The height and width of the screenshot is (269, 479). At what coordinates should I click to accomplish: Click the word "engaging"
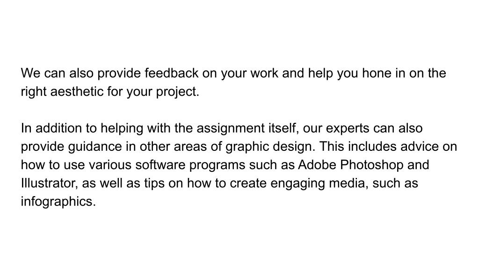(x=298, y=184)
